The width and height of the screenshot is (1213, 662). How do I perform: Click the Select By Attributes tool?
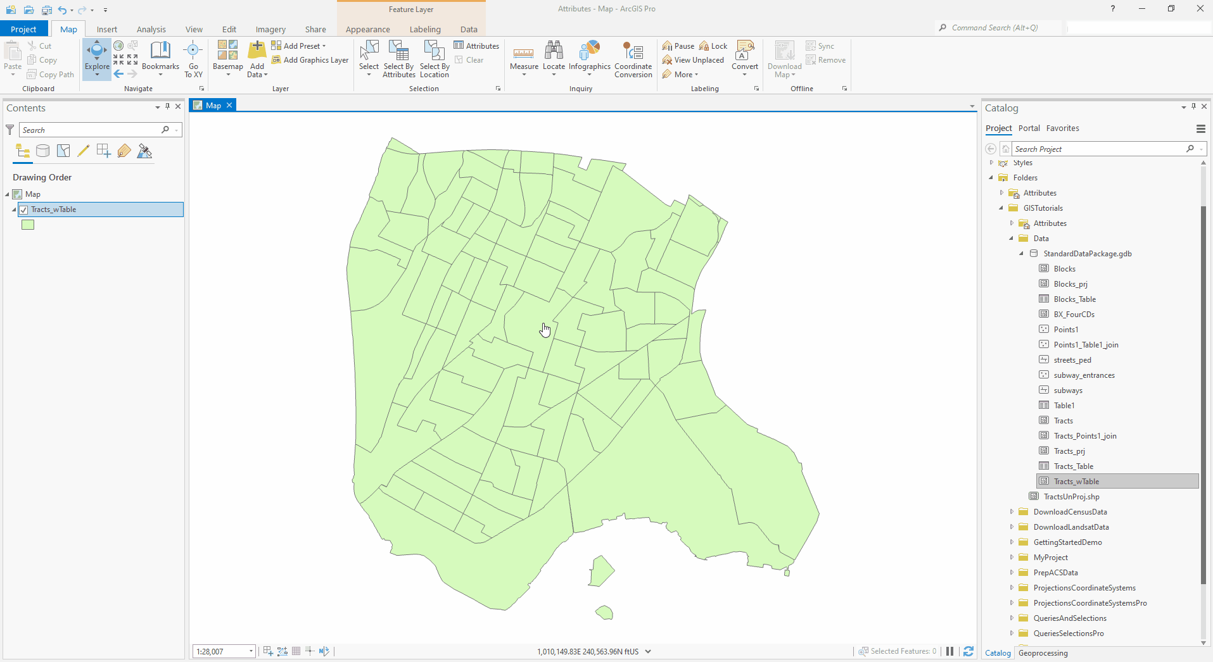(398, 59)
